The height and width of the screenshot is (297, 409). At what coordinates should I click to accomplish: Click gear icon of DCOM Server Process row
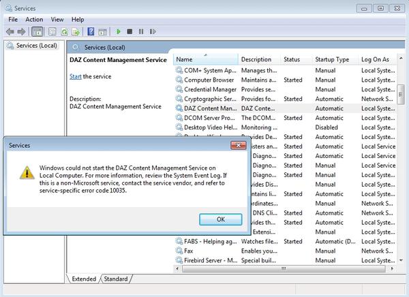(x=179, y=118)
